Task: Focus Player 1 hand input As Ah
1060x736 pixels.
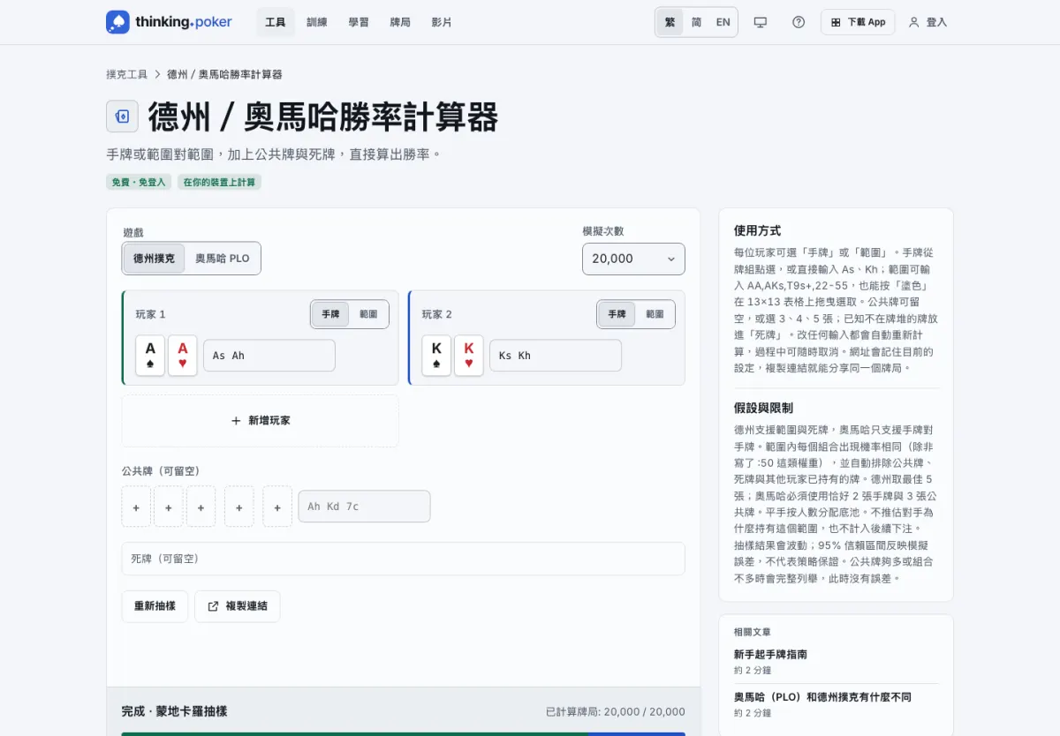Action: (269, 356)
